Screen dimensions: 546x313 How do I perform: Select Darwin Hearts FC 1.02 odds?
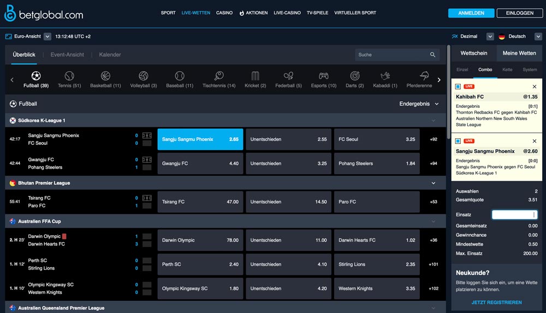click(377, 240)
